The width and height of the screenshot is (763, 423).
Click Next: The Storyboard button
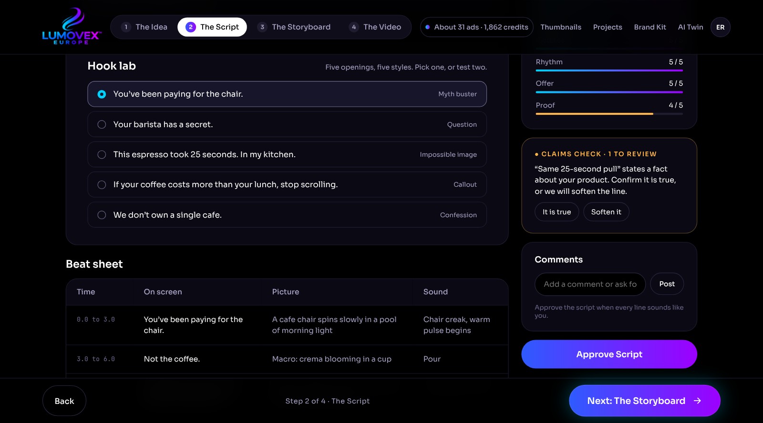tap(644, 401)
